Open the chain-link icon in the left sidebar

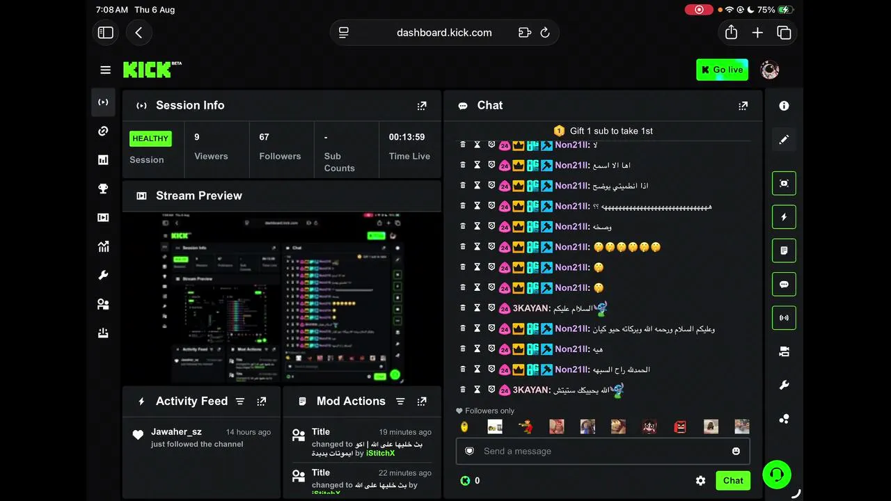pos(103,131)
